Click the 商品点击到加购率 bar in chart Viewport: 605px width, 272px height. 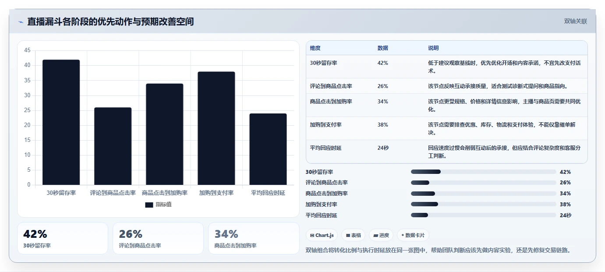[x=165, y=134]
